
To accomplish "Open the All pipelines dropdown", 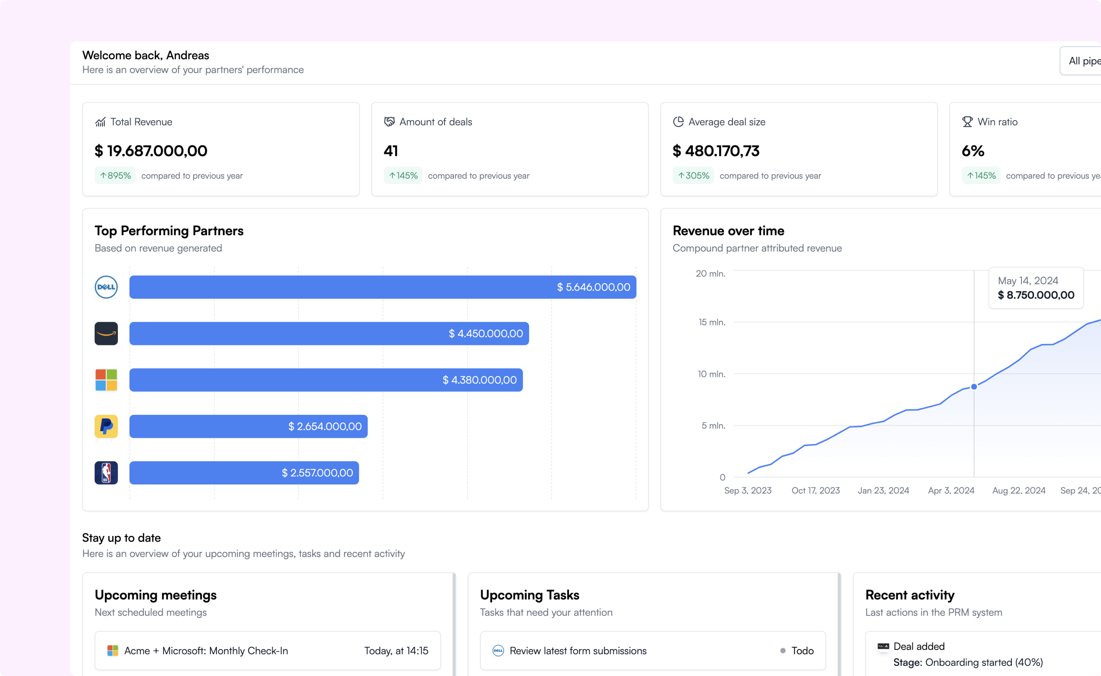I will pos(1081,61).
